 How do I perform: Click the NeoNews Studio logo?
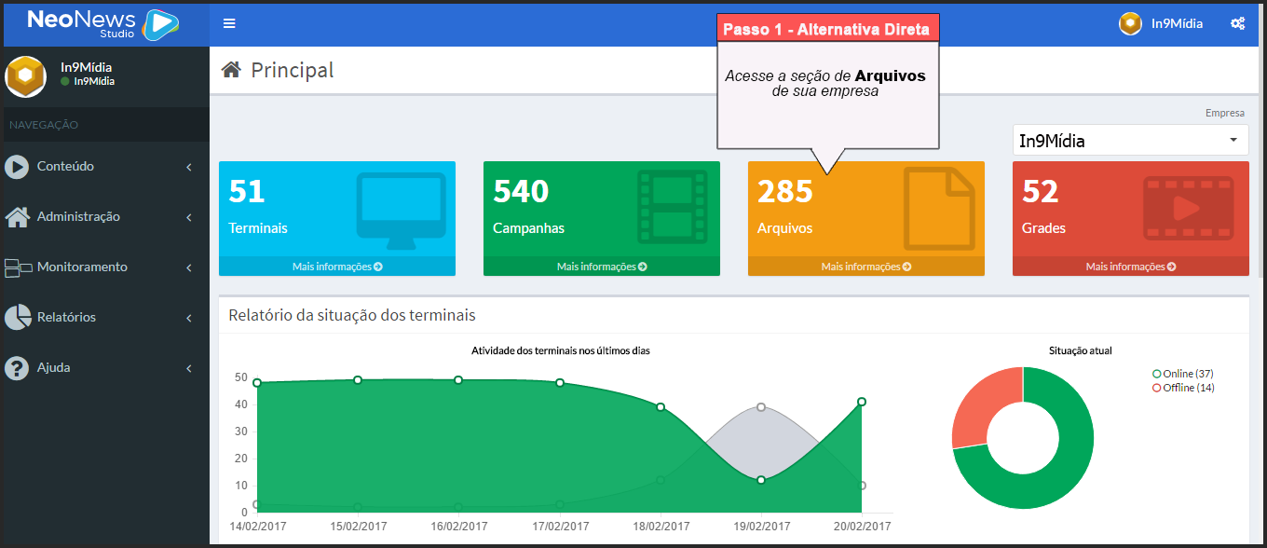tap(103, 24)
